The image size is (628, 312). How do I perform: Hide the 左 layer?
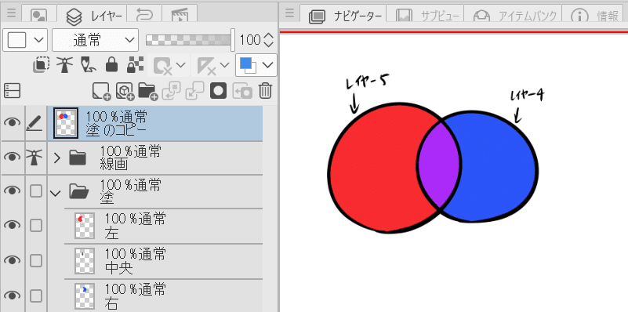[12, 226]
